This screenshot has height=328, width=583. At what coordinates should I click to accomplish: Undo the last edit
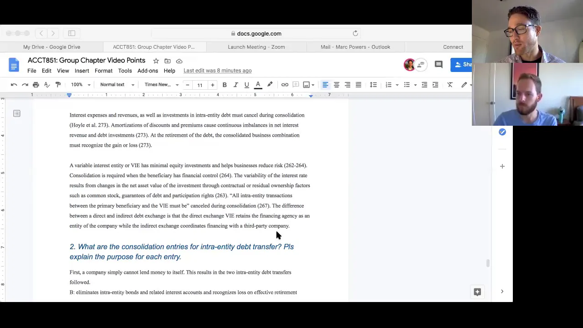click(x=14, y=85)
